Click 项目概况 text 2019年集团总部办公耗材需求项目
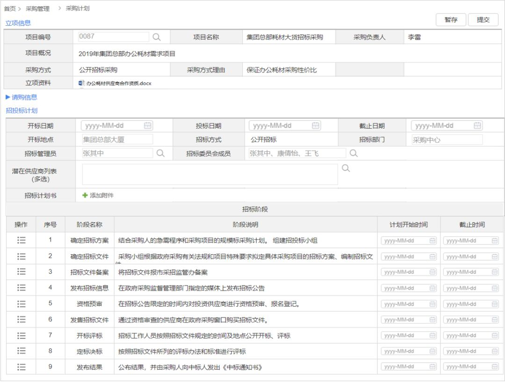This screenshot has width=505, height=382. (127, 54)
